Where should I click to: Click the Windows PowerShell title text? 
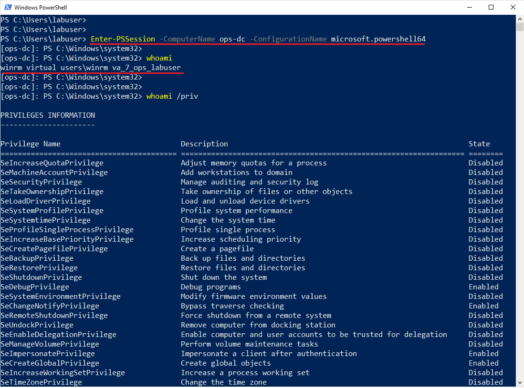42,7
